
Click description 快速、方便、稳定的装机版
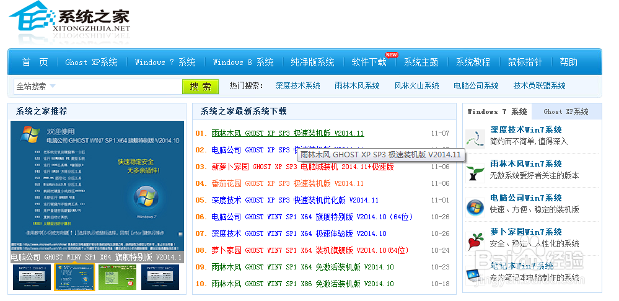[x=535, y=209]
